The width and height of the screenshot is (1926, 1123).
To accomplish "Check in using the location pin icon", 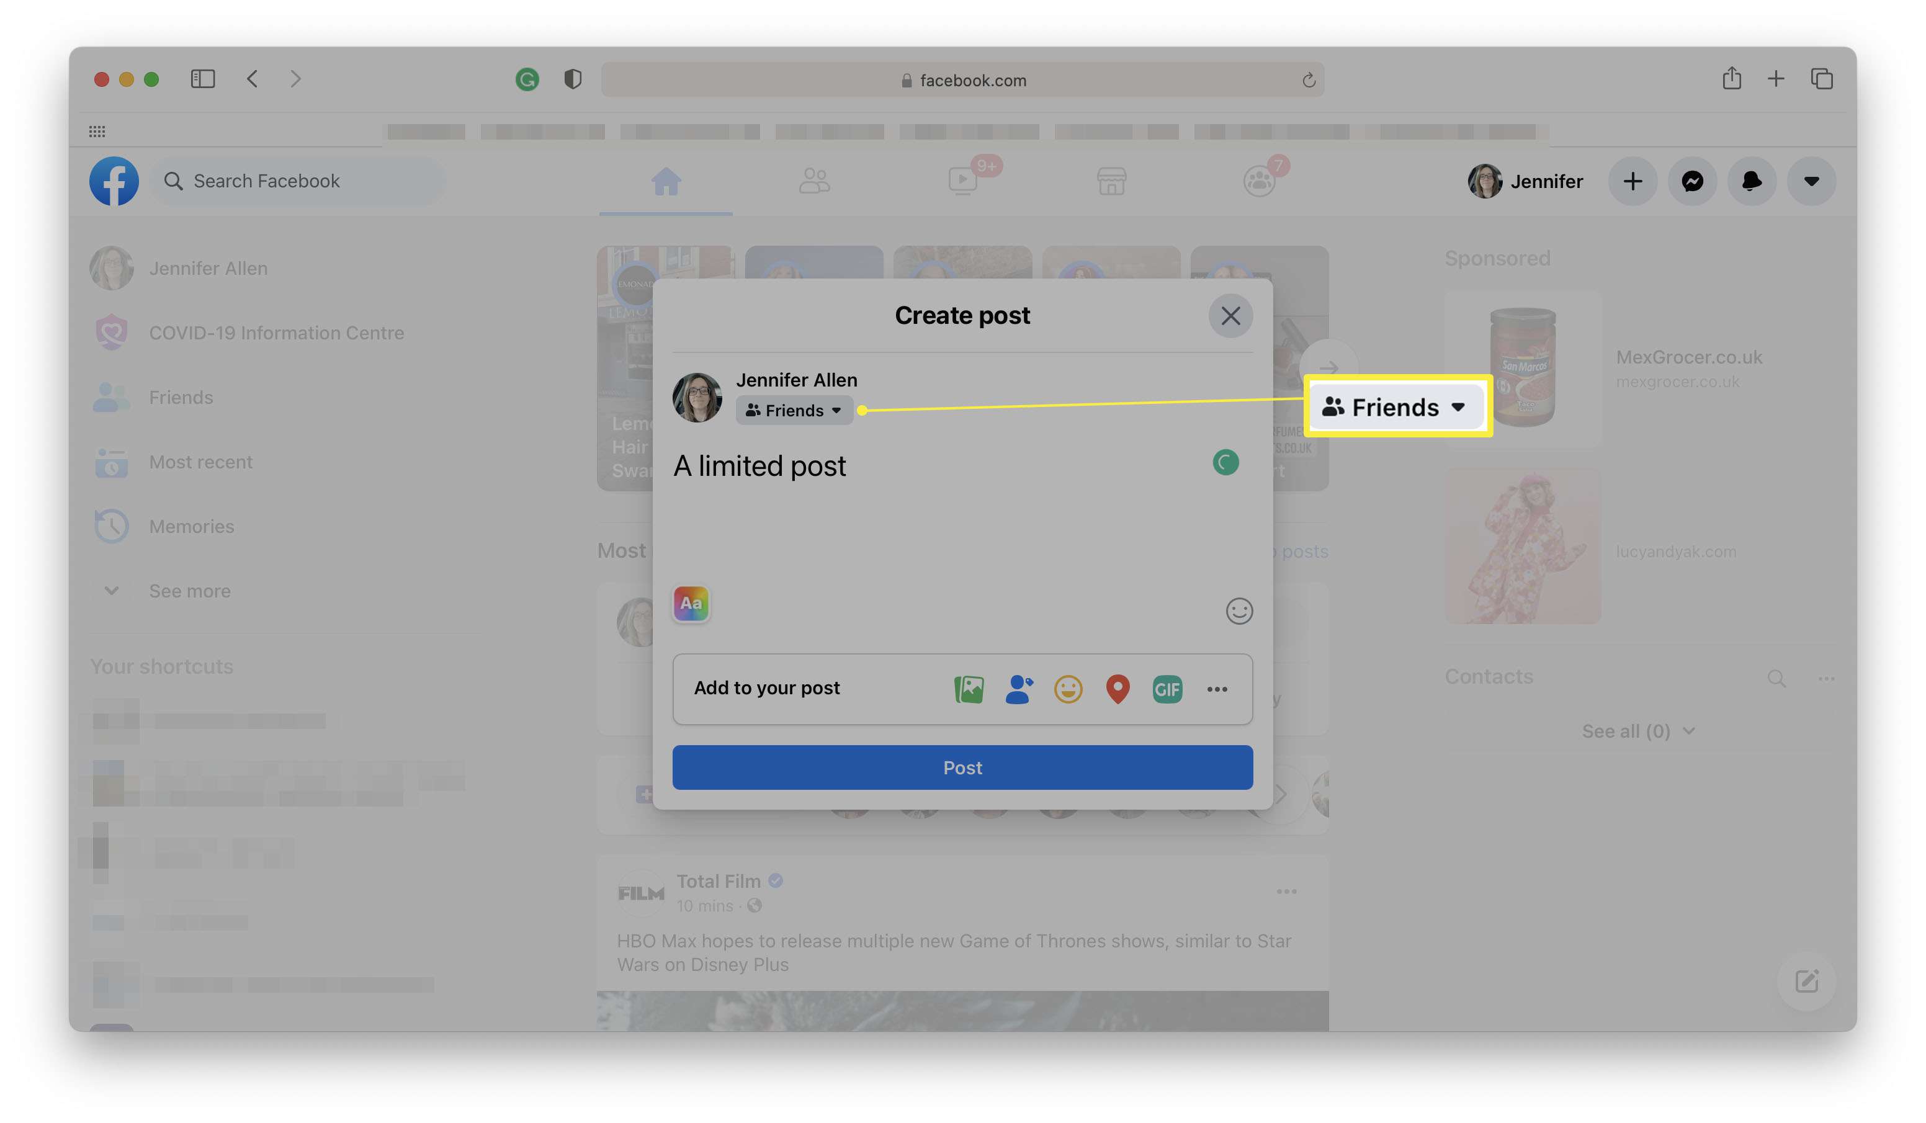I will [x=1118, y=689].
